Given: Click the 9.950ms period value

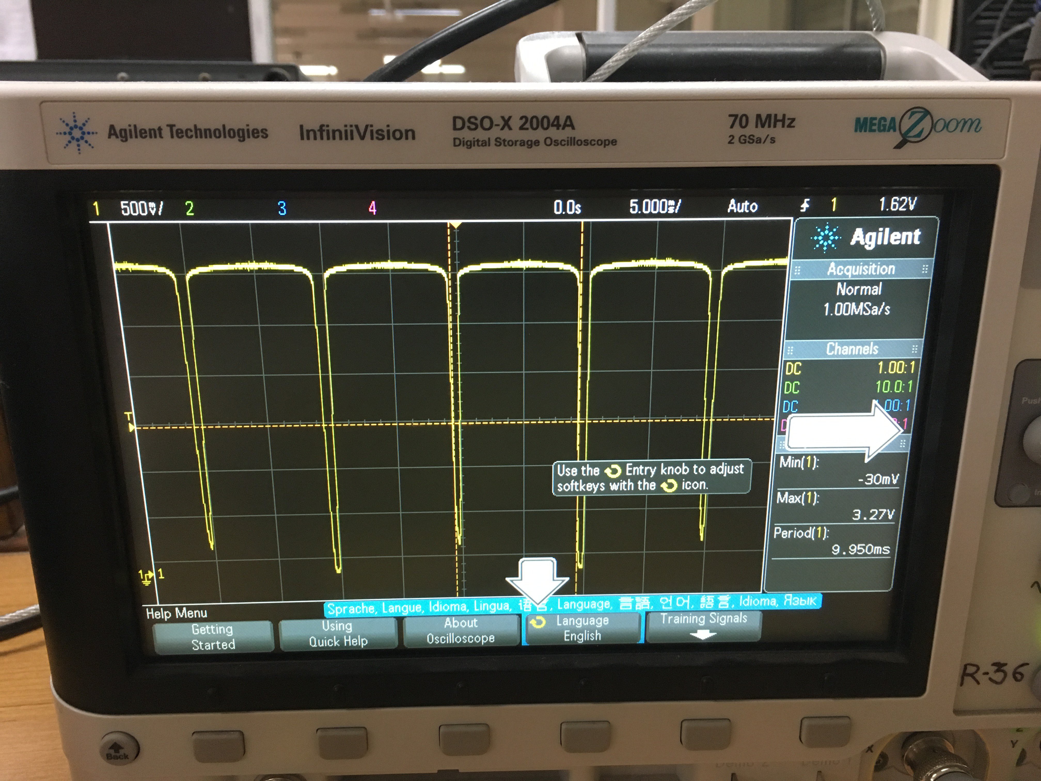Looking at the screenshot, I should pyautogui.click(x=861, y=549).
